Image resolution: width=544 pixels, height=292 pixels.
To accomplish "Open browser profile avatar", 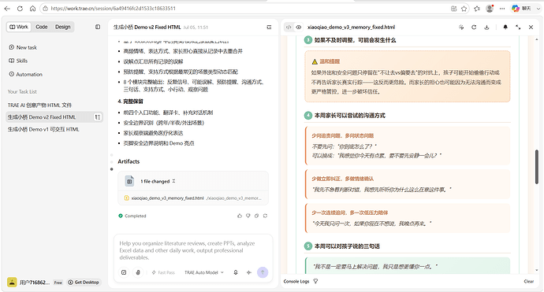I will point(490,9).
